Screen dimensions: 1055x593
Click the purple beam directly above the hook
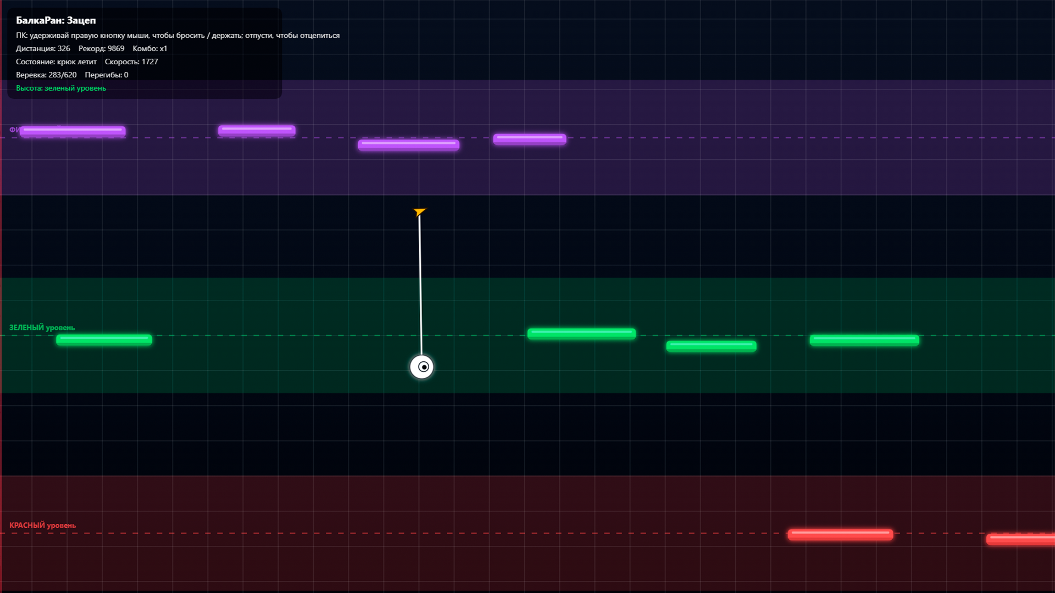point(408,145)
